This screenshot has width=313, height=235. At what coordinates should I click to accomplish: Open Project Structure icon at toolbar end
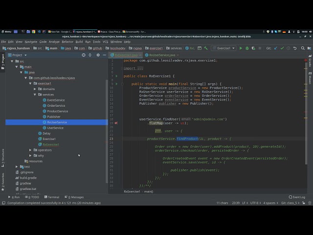[309, 48]
